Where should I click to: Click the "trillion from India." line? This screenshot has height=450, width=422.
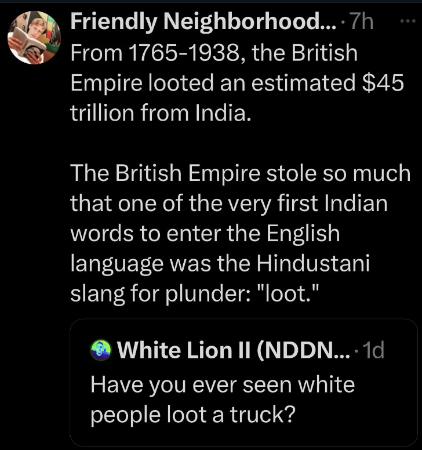tap(161, 114)
